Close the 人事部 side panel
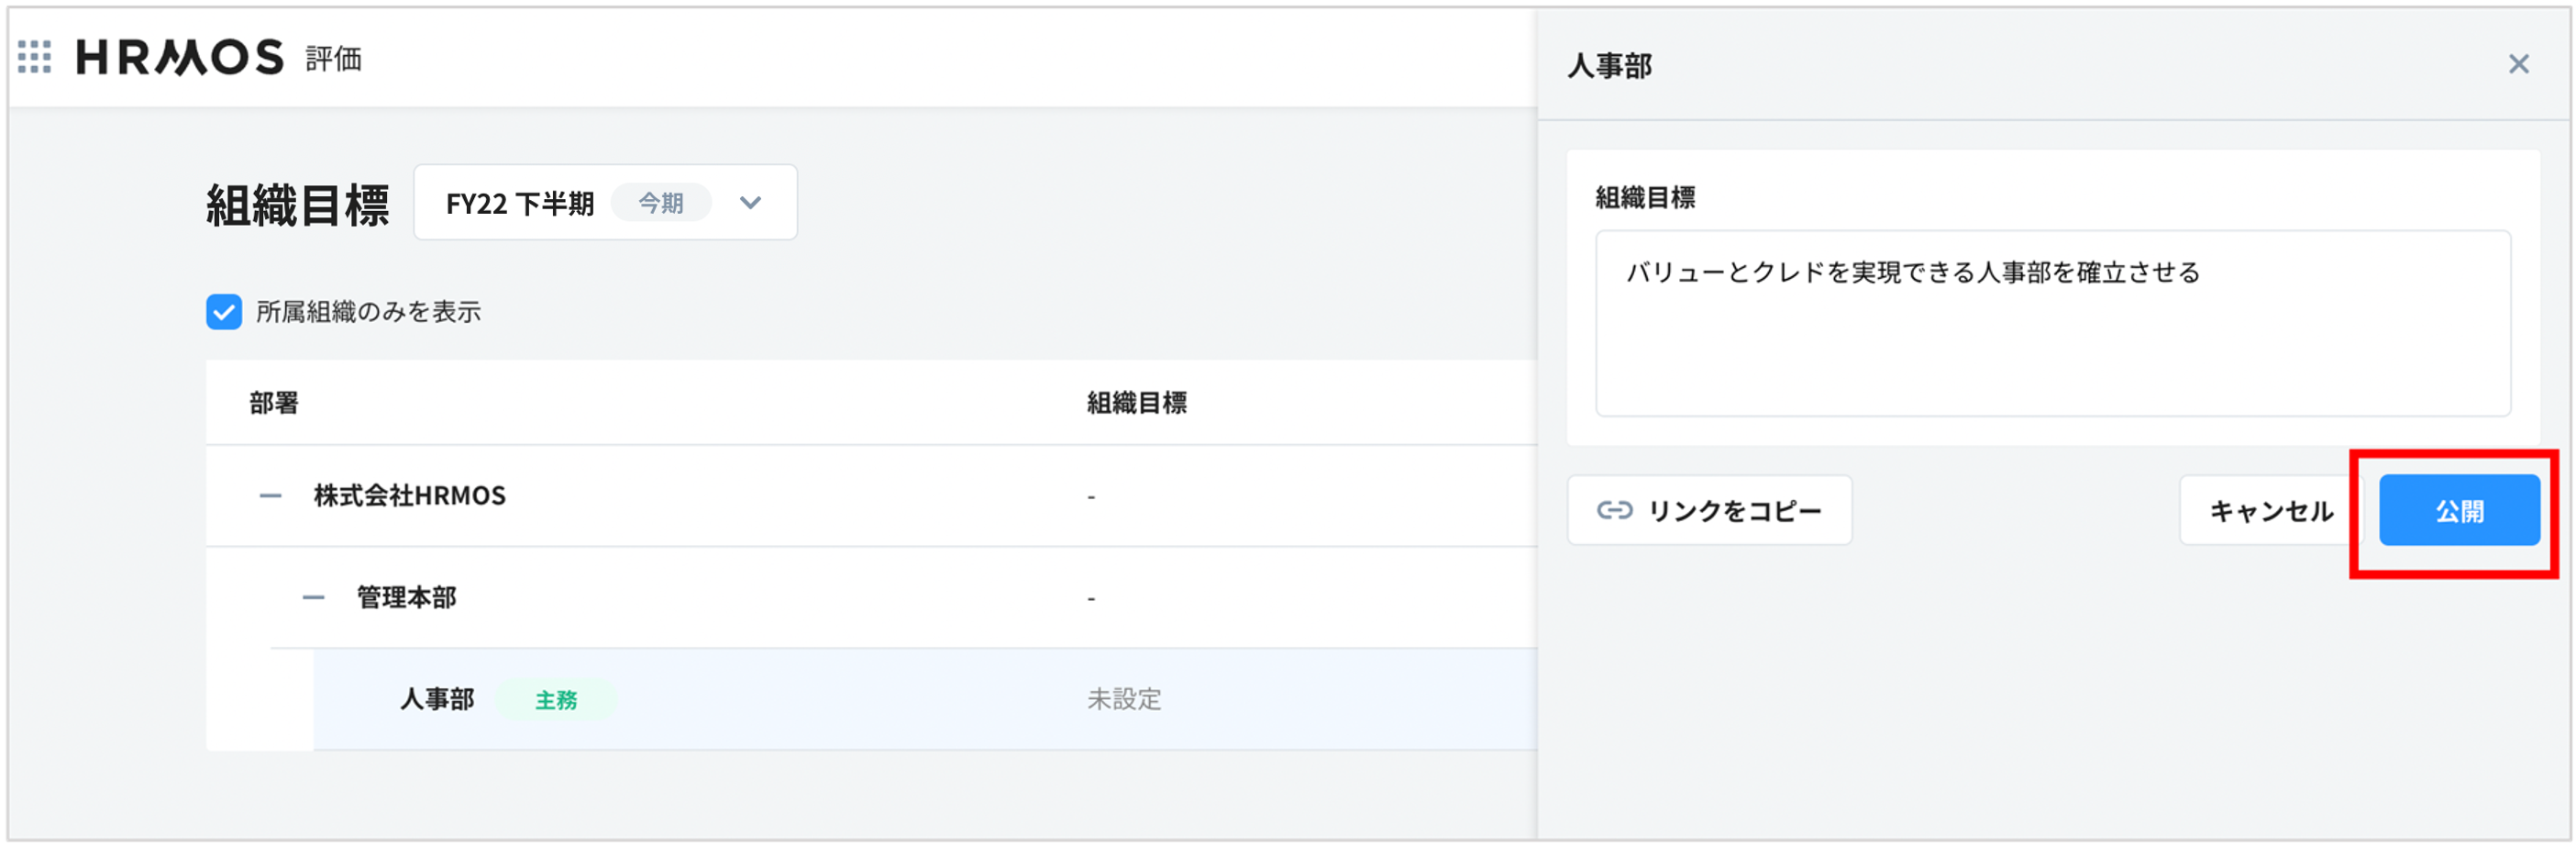This screenshot has width=2576, height=845. coord(2518,65)
